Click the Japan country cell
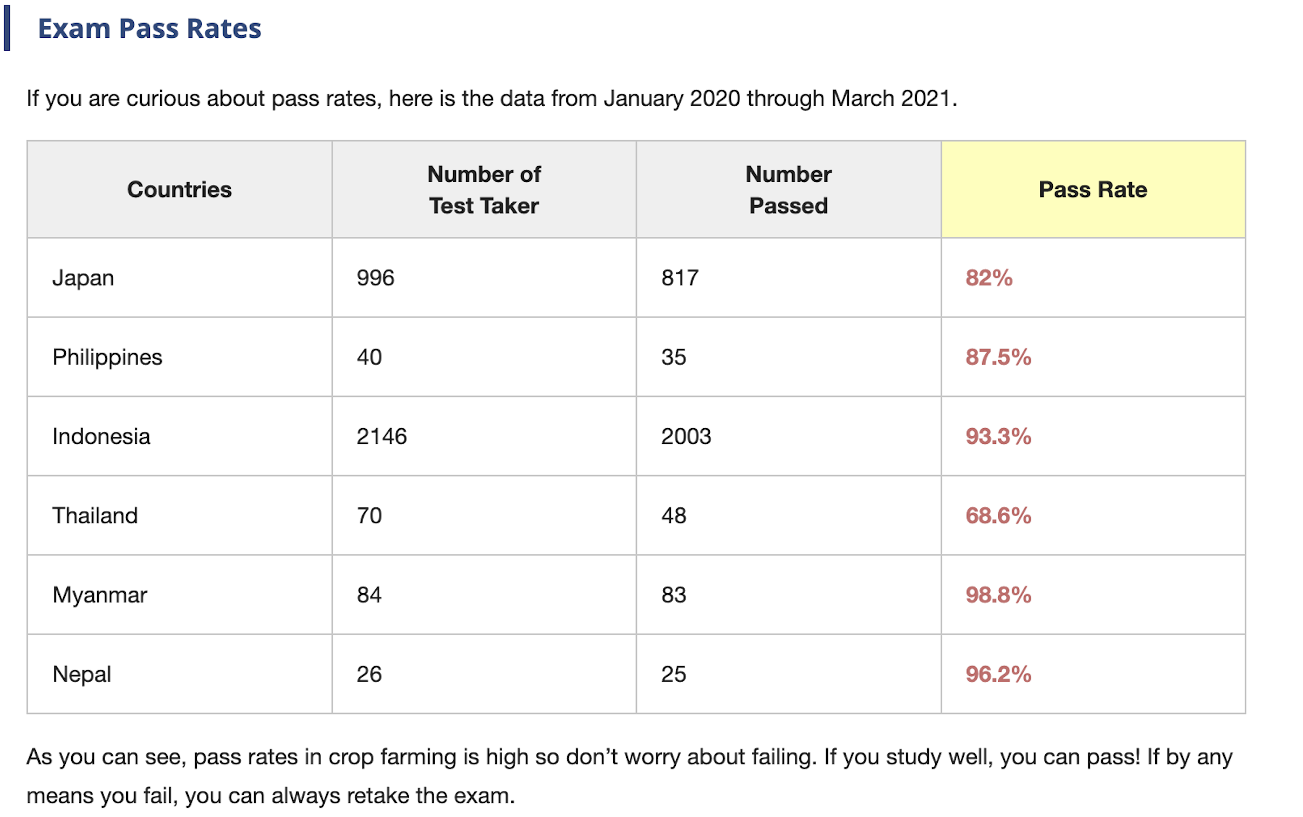Viewport: 1303px width, 817px height. (83, 278)
